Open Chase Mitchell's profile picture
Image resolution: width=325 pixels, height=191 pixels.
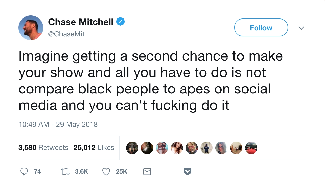coord(31,28)
